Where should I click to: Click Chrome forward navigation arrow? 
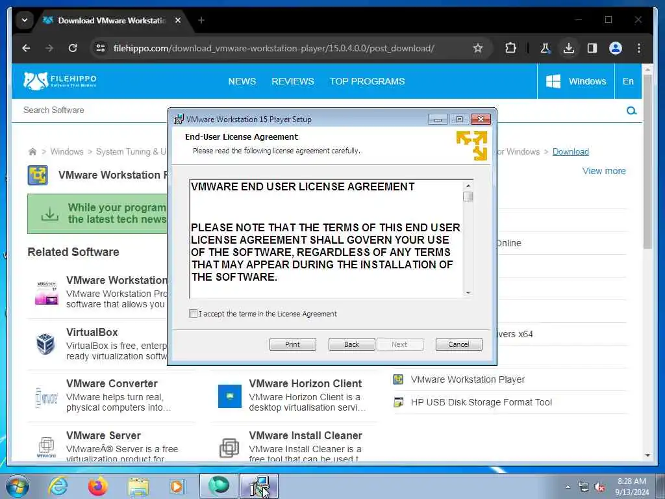[49, 48]
